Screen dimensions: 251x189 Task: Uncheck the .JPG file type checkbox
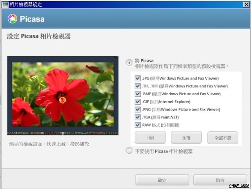coord(138,78)
